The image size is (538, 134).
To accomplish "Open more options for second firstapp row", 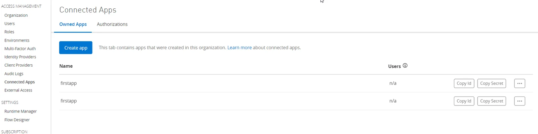I will pos(520,101).
